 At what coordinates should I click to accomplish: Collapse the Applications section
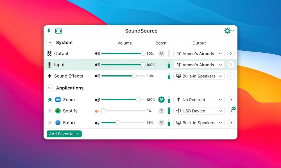click(x=50, y=88)
